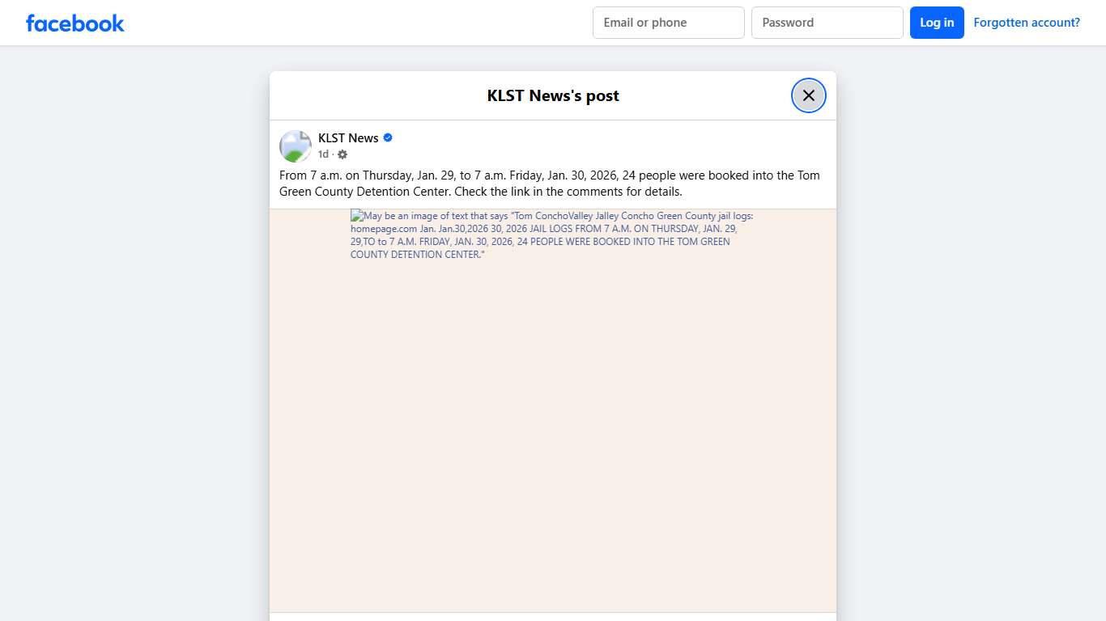Click the KLST News profile picture
Viewport: 1106px width, 621px height.
tap(295, 146)
